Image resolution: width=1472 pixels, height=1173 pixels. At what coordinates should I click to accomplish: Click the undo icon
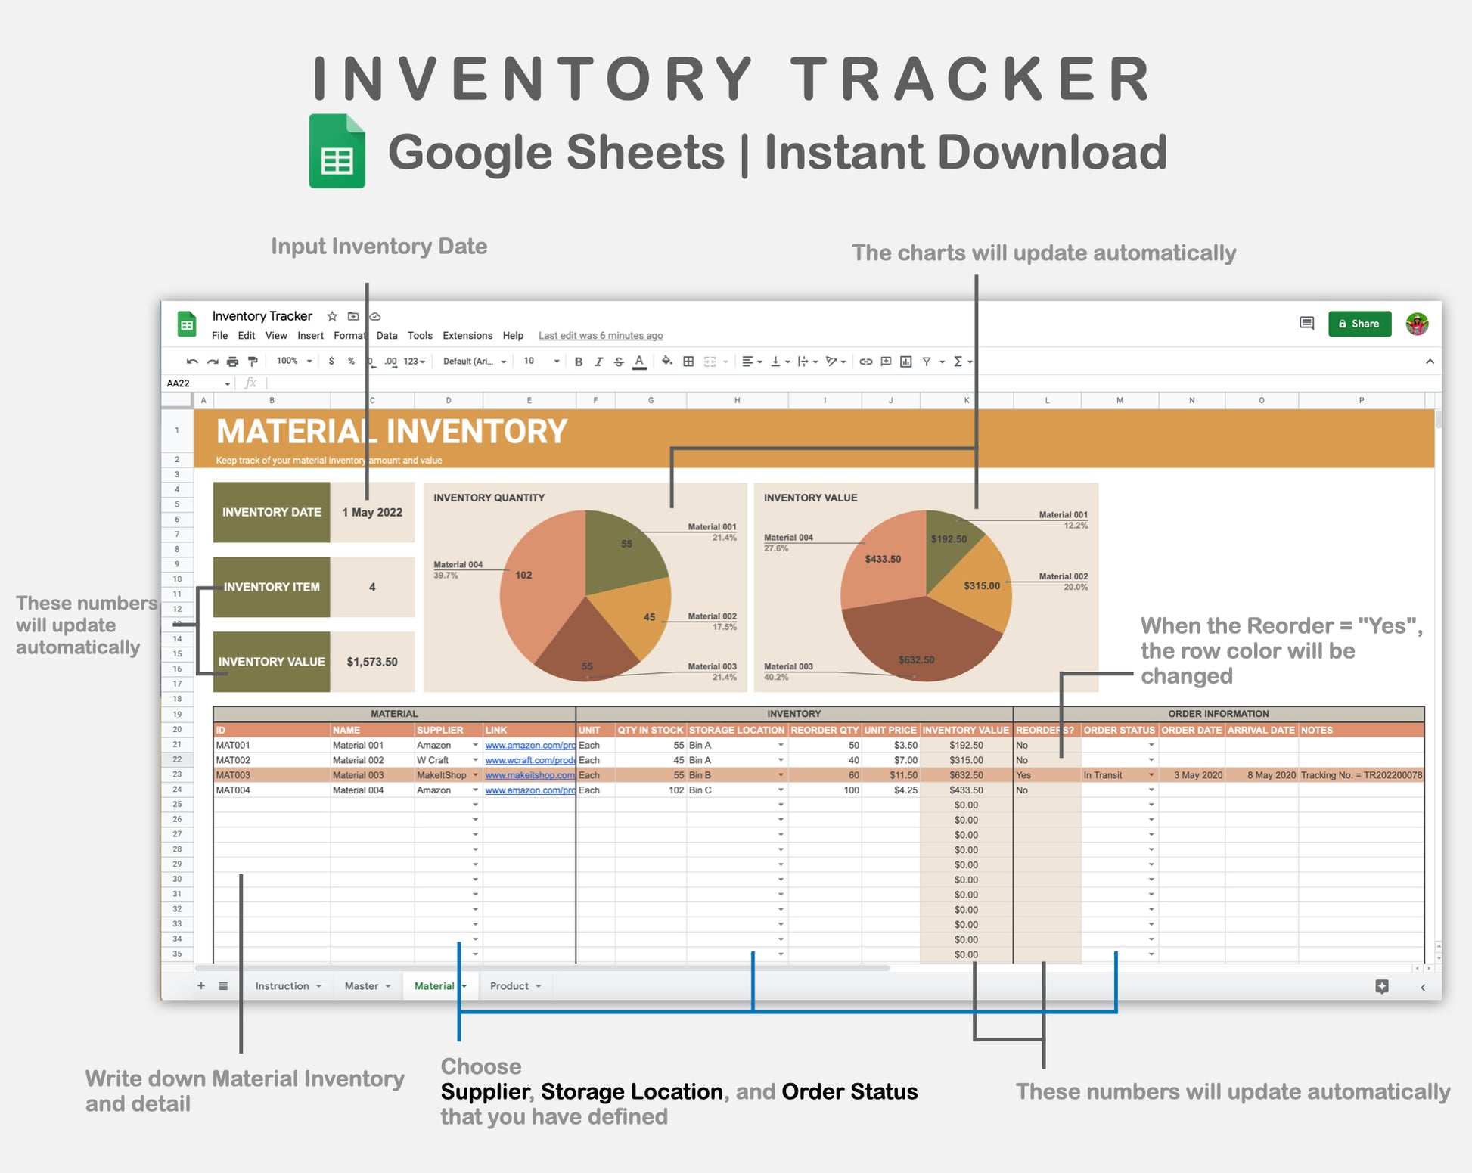191,362
